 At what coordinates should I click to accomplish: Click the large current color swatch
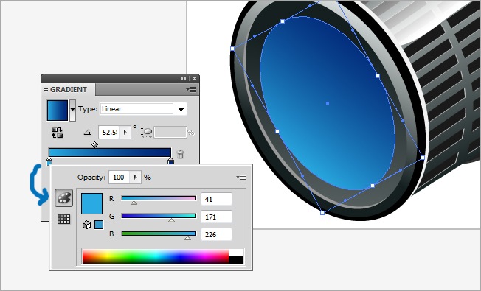[91, 203]
